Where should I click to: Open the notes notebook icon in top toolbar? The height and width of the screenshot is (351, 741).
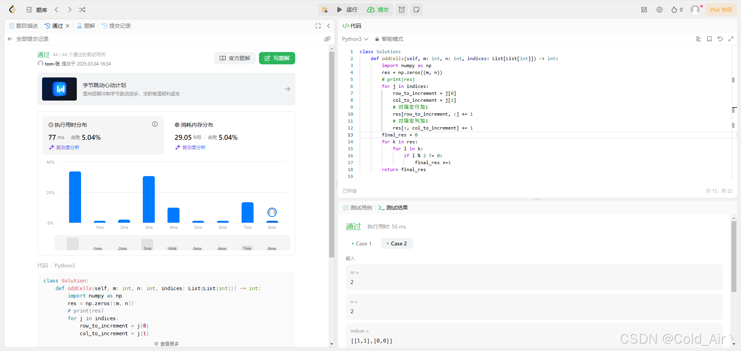416,10
